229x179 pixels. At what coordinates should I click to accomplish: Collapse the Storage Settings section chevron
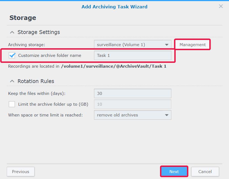(x=12, y=32)
